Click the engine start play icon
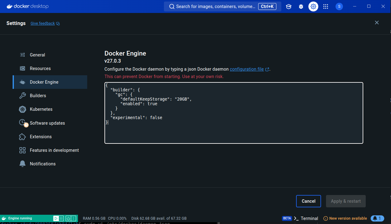 click(56, 218)
